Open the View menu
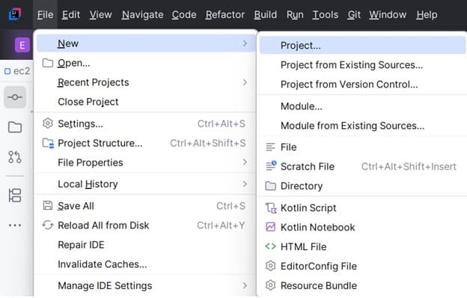 coord(101,15)
